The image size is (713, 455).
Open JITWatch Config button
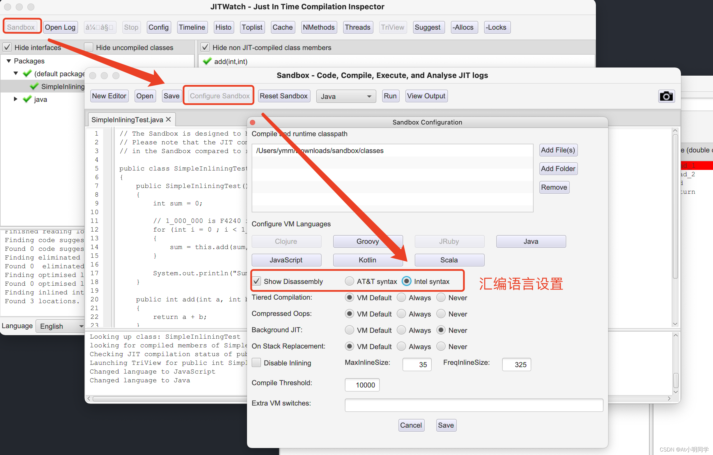tap(158, 27)
